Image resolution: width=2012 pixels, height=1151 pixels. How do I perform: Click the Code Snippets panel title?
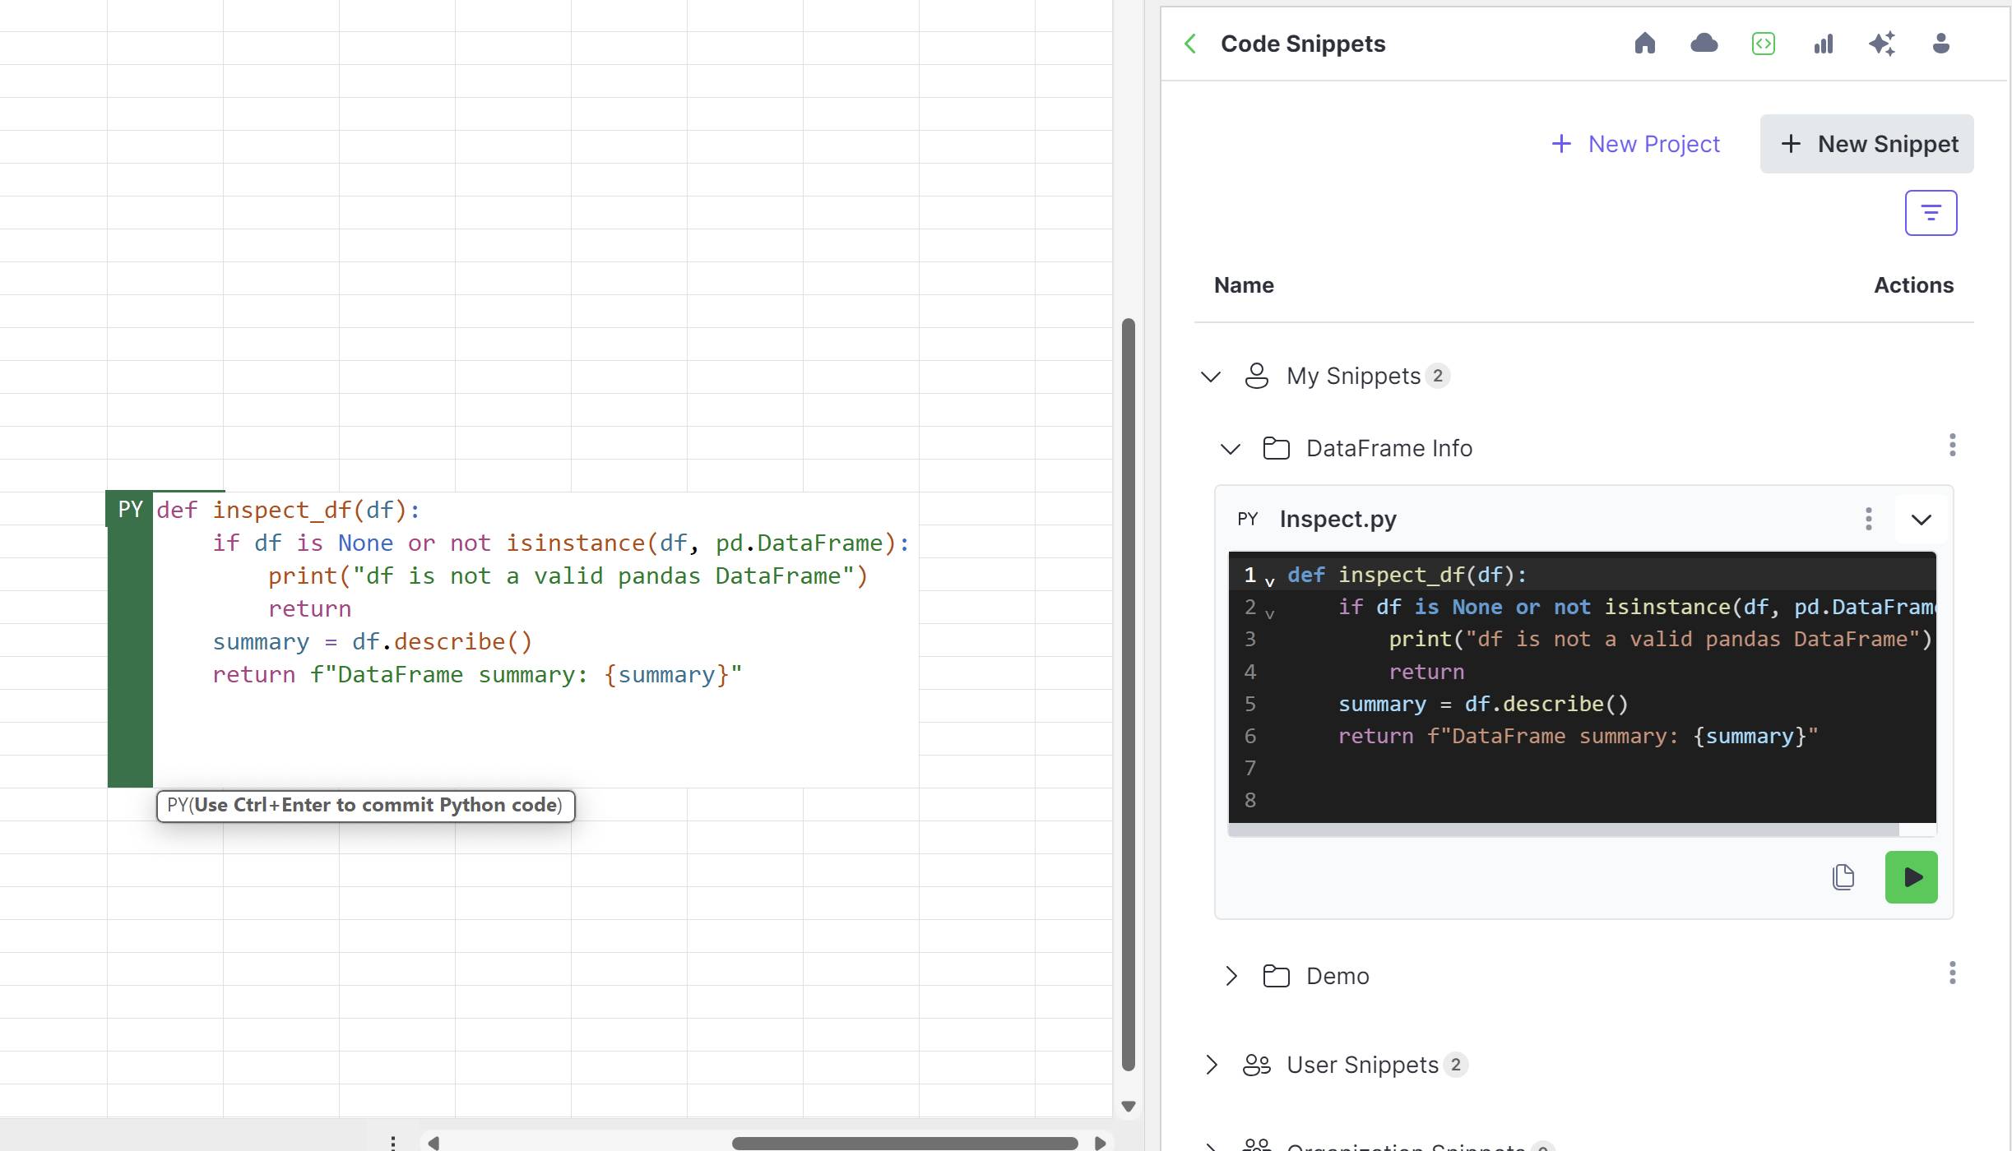tap(1302, 44)
